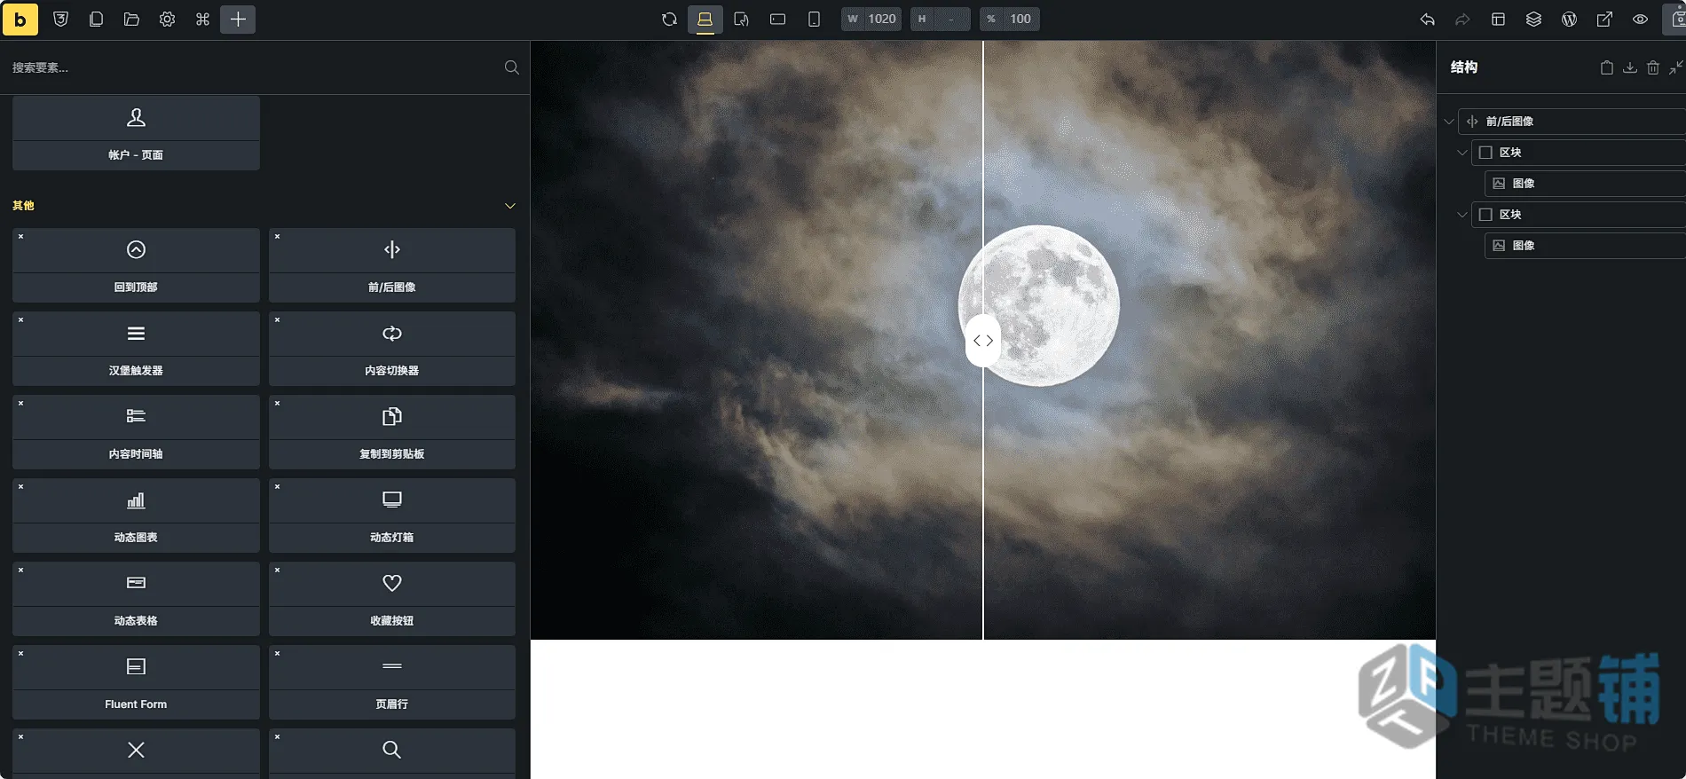Click the command key icon
Viewport: 1686px width, 779px height.
[202, 19]
